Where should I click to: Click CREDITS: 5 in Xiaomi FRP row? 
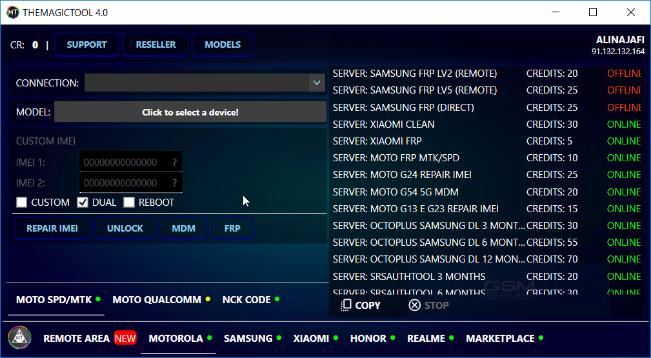click(x=549, y=141)
